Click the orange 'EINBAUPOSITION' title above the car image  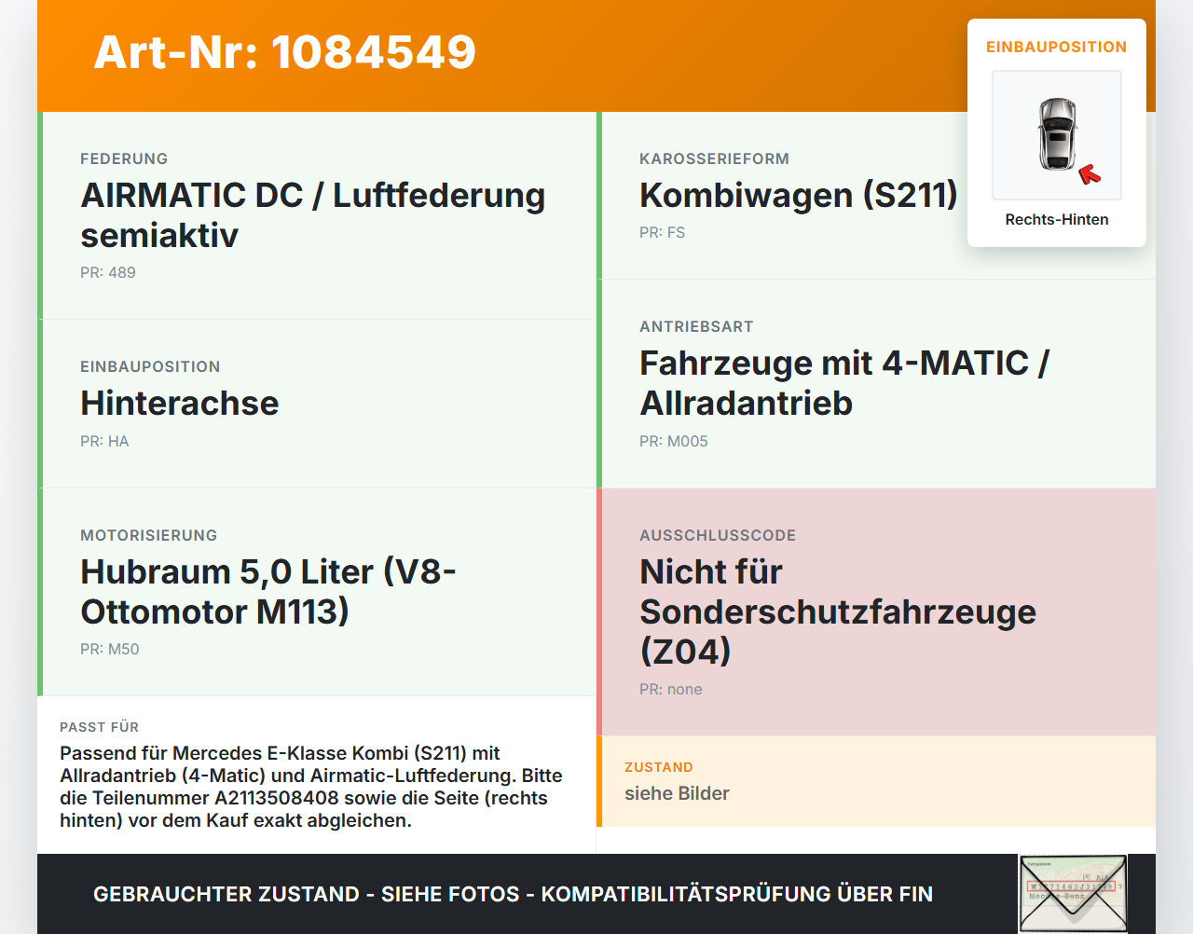click(x=1057, y=48)
